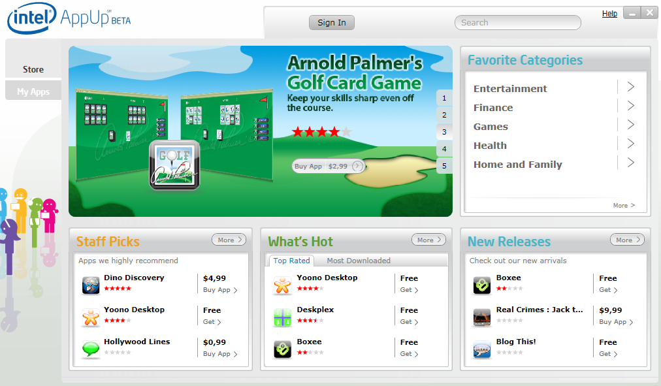Viewport: 661px width, 386px height.
Task: Close the AppUp window
Action: tap(650, 13)
